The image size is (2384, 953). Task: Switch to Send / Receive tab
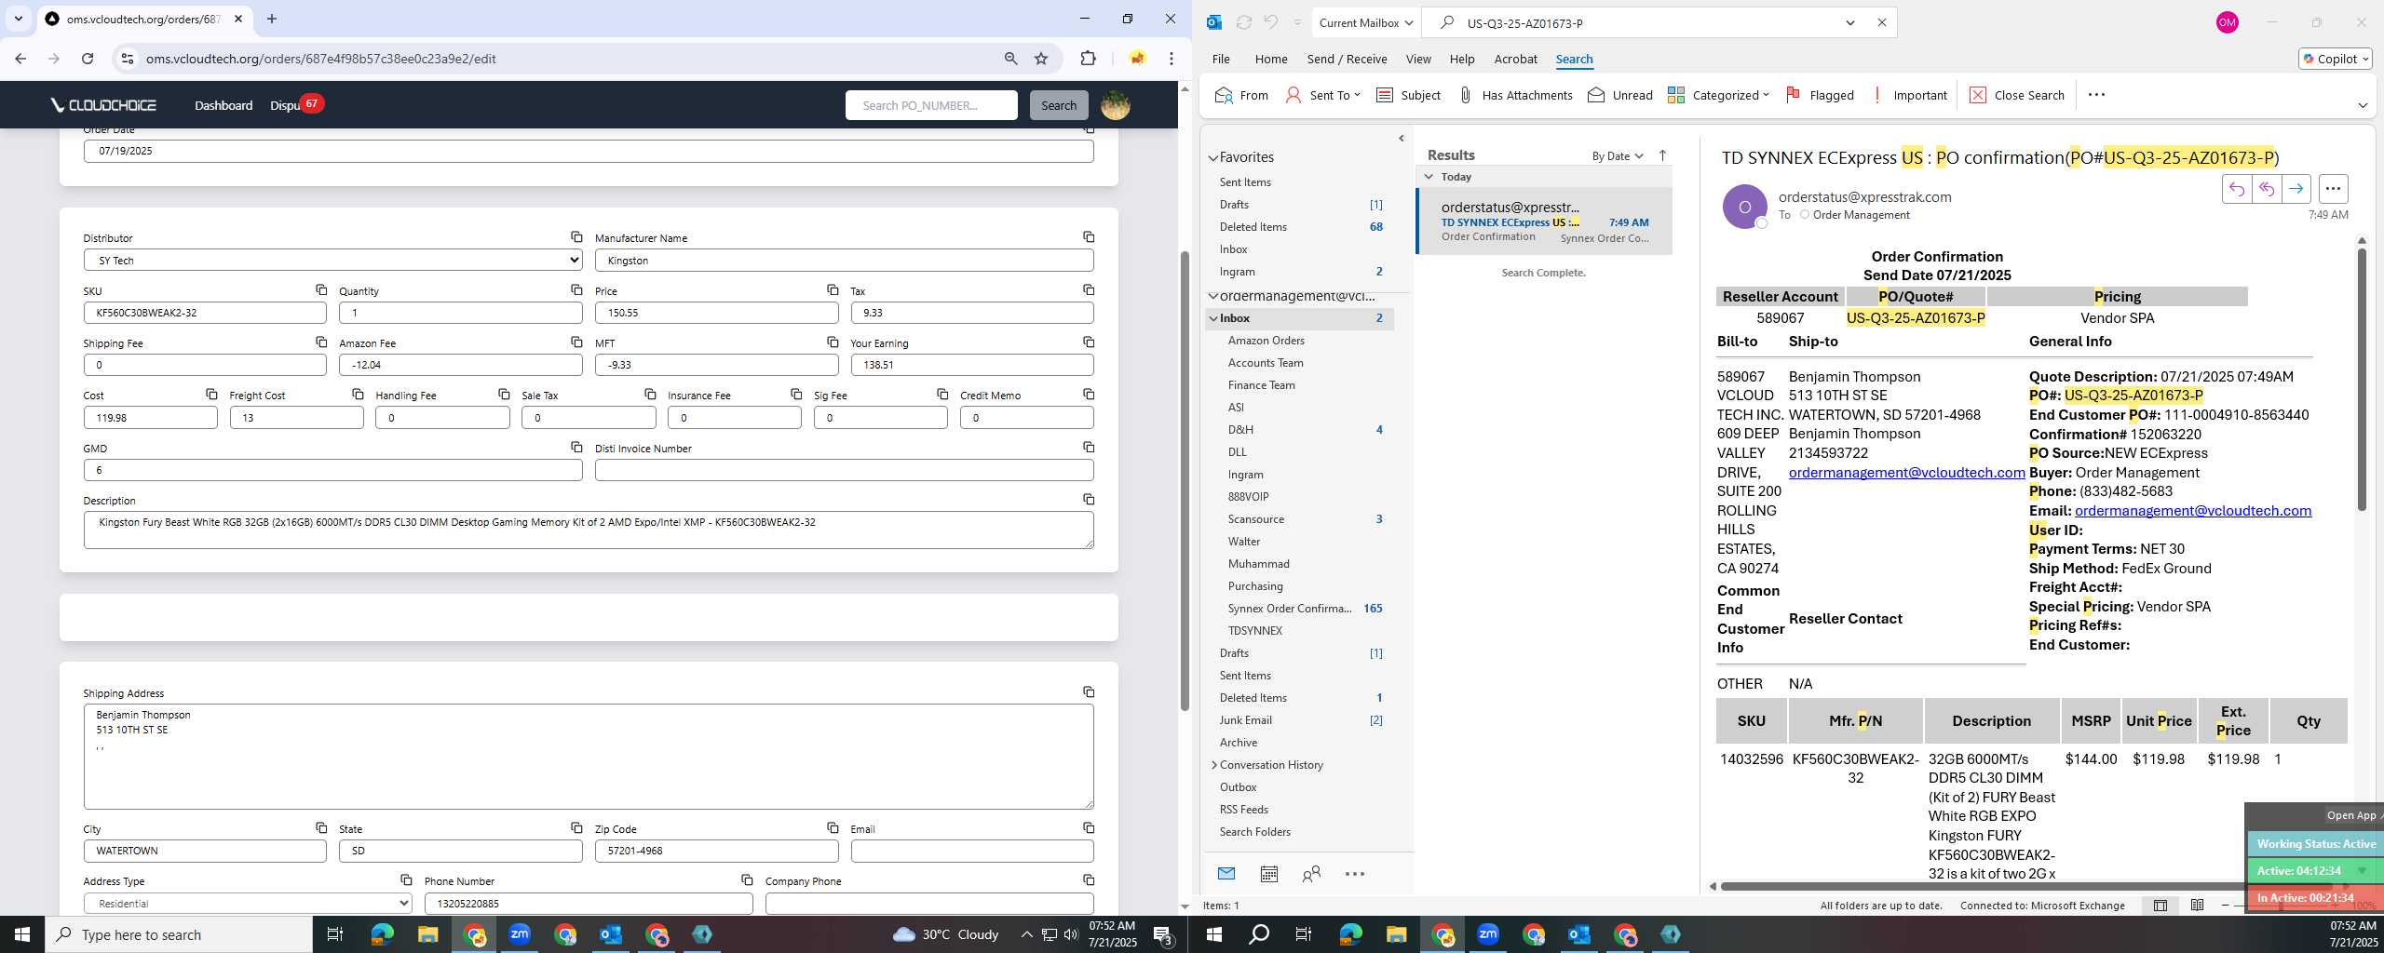point(1347,59)
